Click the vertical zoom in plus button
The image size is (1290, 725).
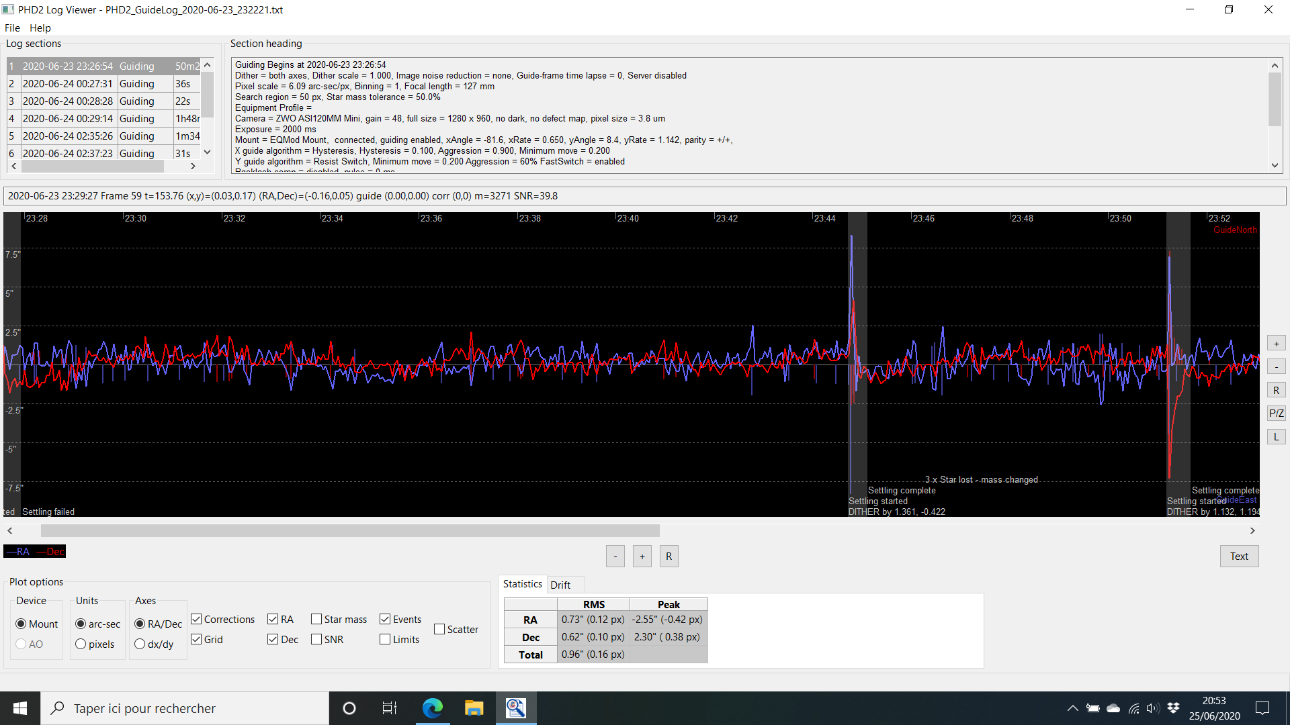(x=1276, y=344)
